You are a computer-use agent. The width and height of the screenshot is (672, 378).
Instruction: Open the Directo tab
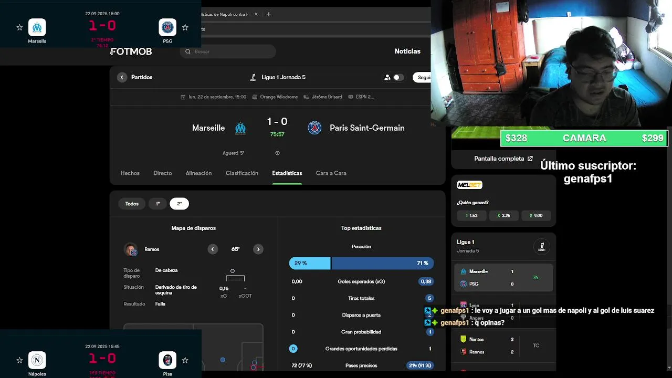163,173
